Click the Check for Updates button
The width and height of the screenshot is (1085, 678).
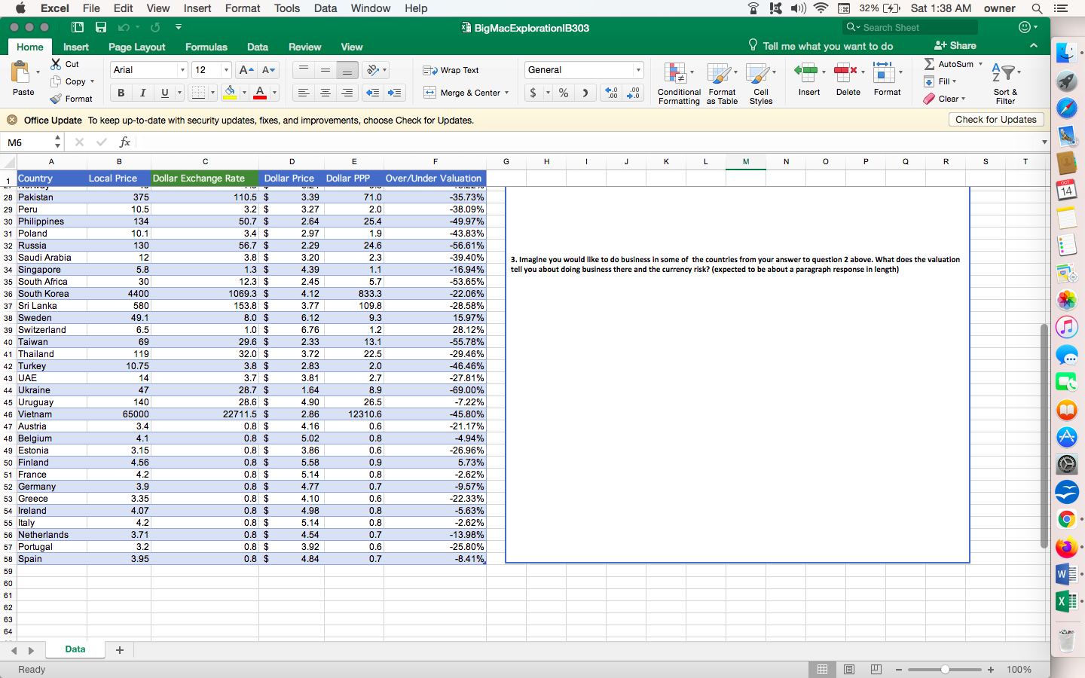(995, 120)
